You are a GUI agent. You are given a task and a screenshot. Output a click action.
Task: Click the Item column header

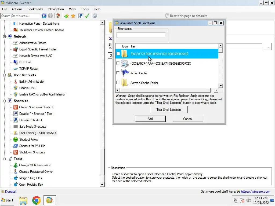coord(134,46)
